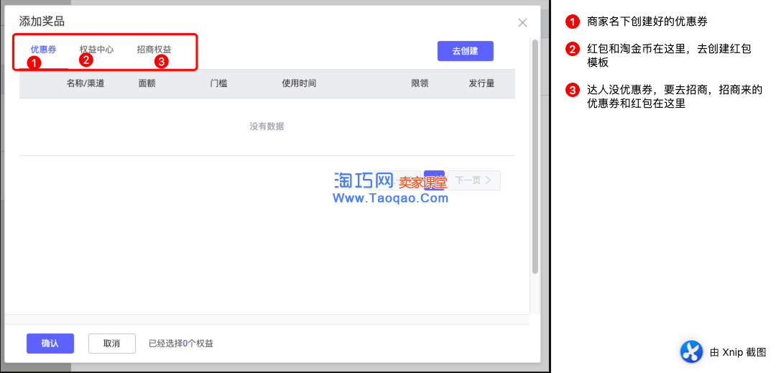Image resolution: width=781 pixels, height=373 pixels.
Task: Click the 门槛 column header
Action: (218, 83)
